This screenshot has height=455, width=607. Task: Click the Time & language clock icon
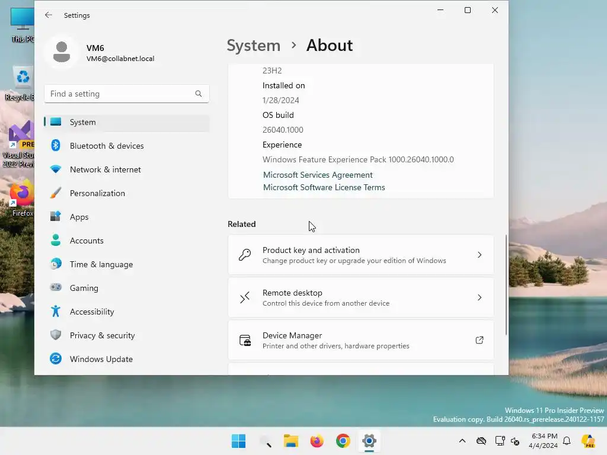click(x=56, y=264)
